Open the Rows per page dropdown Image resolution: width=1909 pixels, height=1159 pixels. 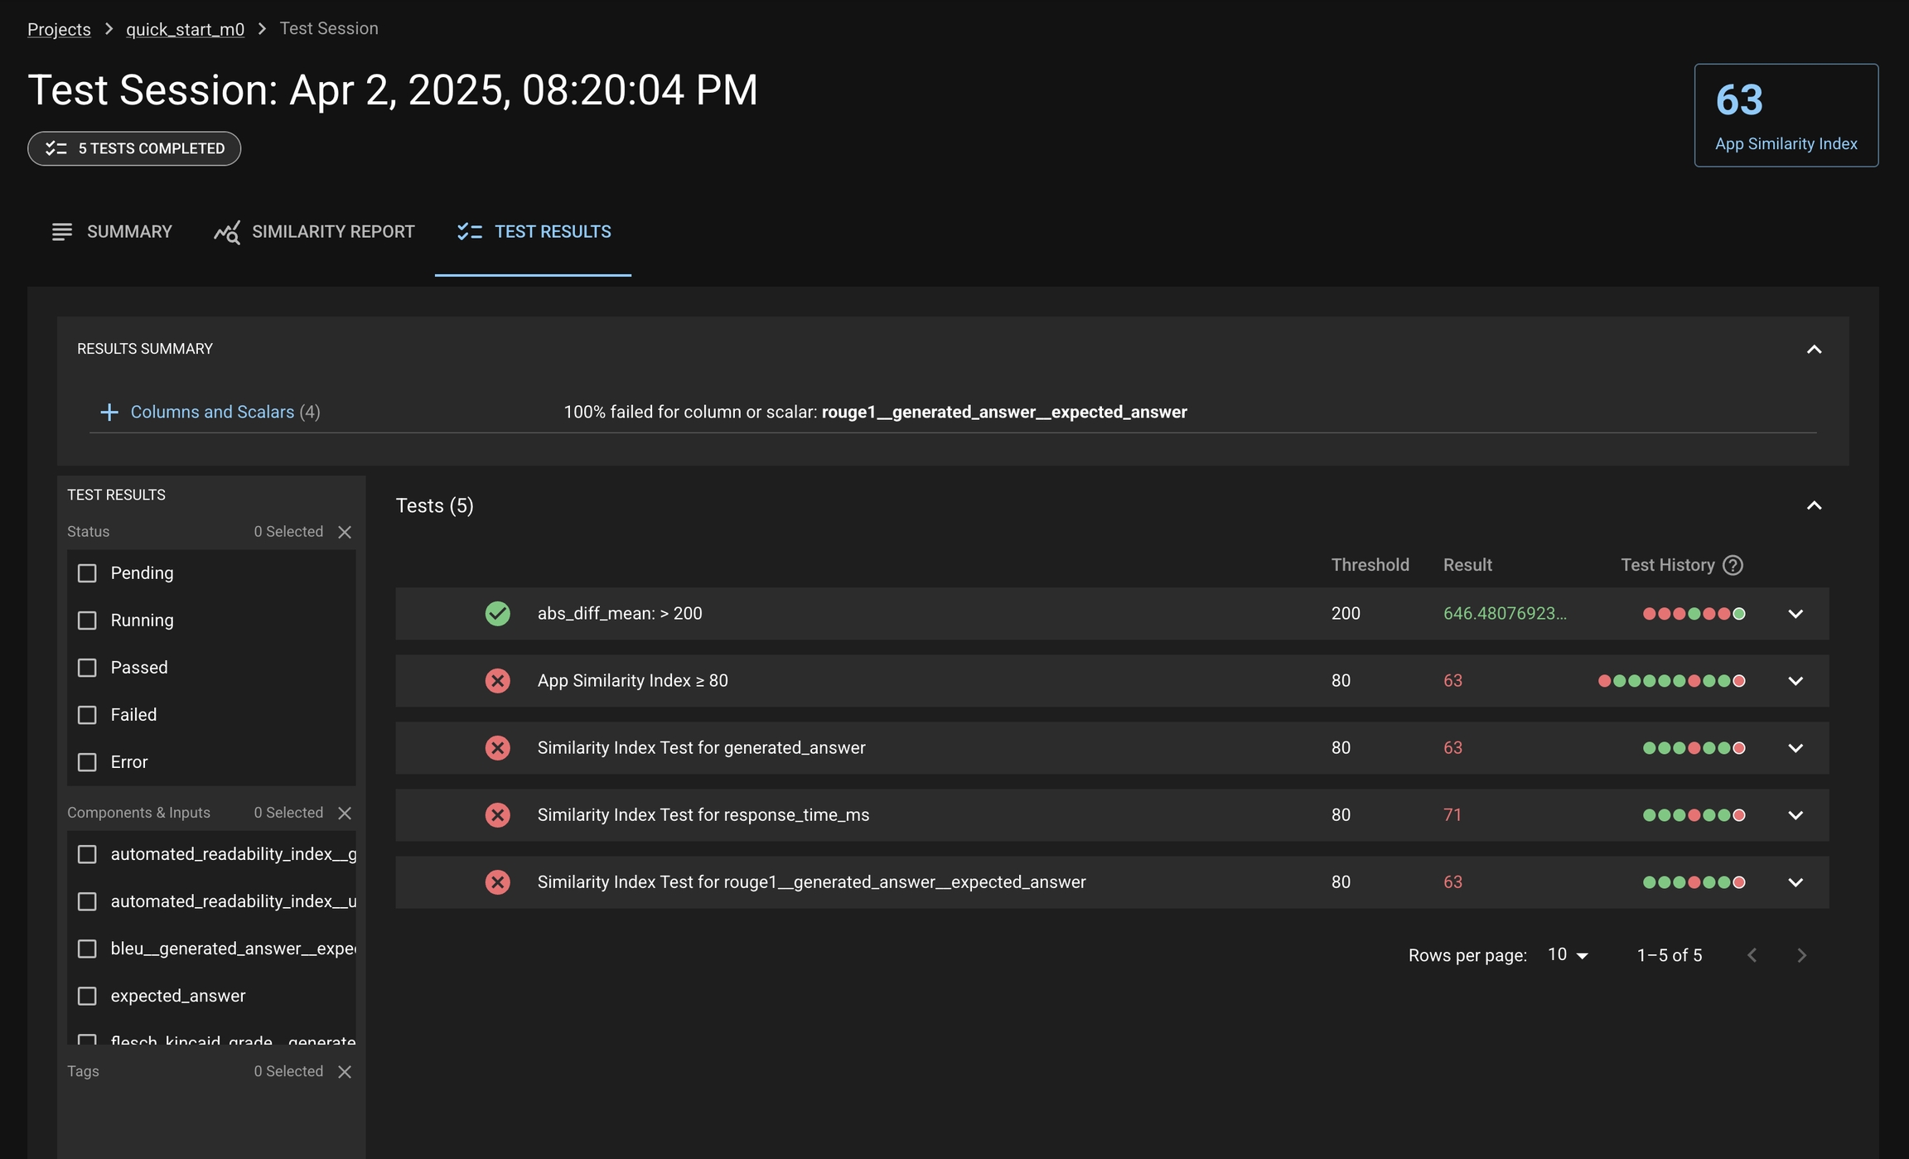1568,955
